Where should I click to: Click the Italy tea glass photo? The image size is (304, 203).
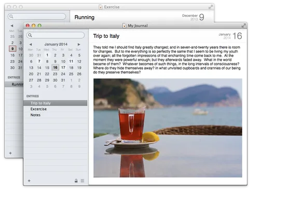coord(168,128)
